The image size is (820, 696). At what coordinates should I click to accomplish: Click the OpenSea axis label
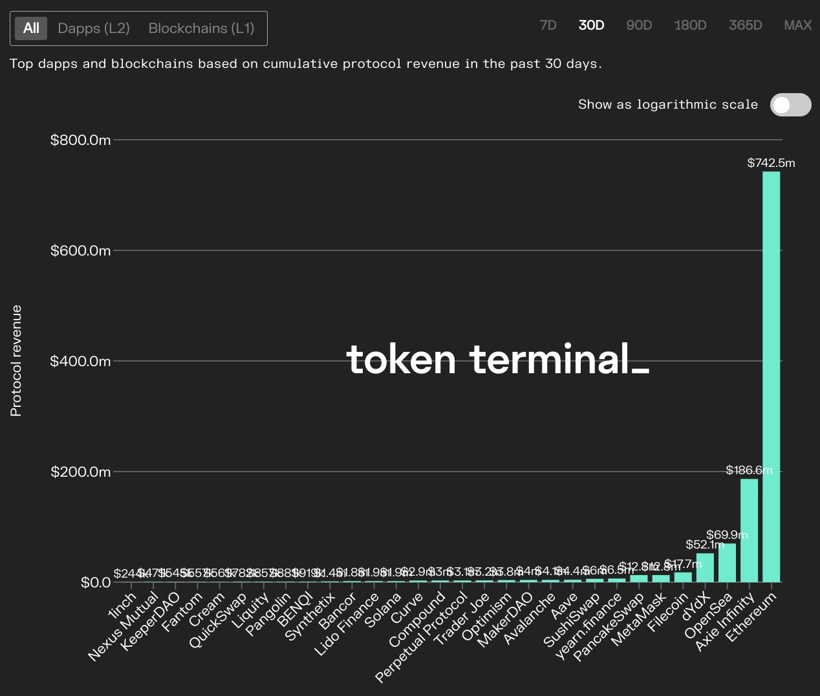(708, 615)
